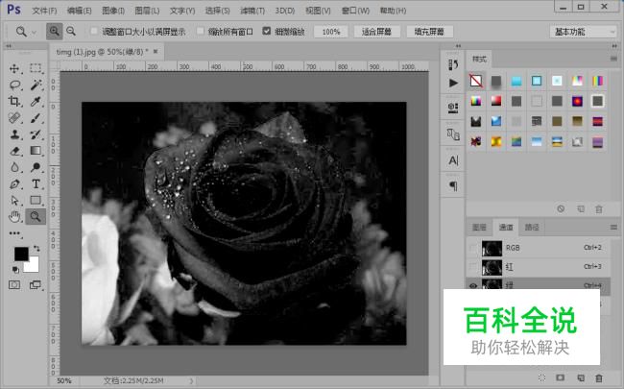Open the Styles panel flyout menu

tap(613, 59)
